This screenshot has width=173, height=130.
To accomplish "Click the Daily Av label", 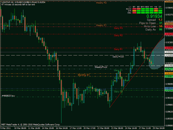I will point(151,29).
